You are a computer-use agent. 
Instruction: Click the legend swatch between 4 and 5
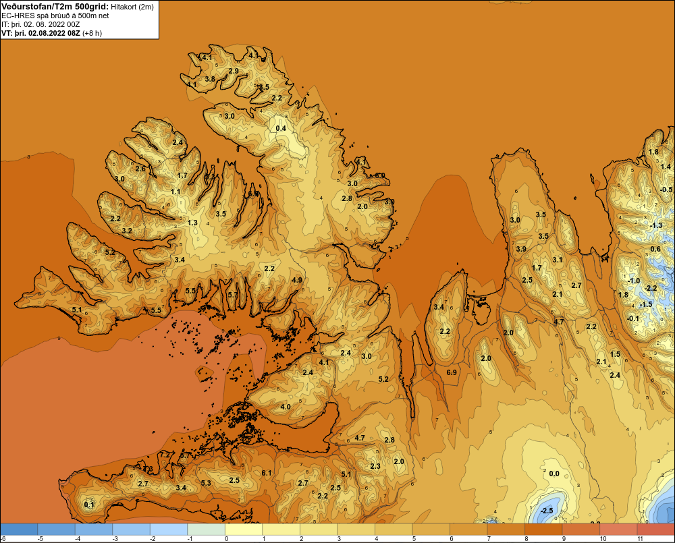[394, 530]
